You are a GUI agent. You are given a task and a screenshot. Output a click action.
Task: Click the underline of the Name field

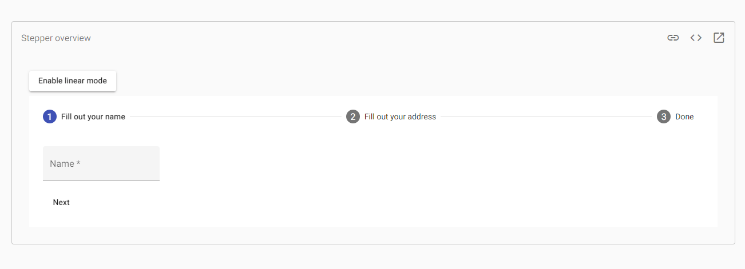(101, 180)
